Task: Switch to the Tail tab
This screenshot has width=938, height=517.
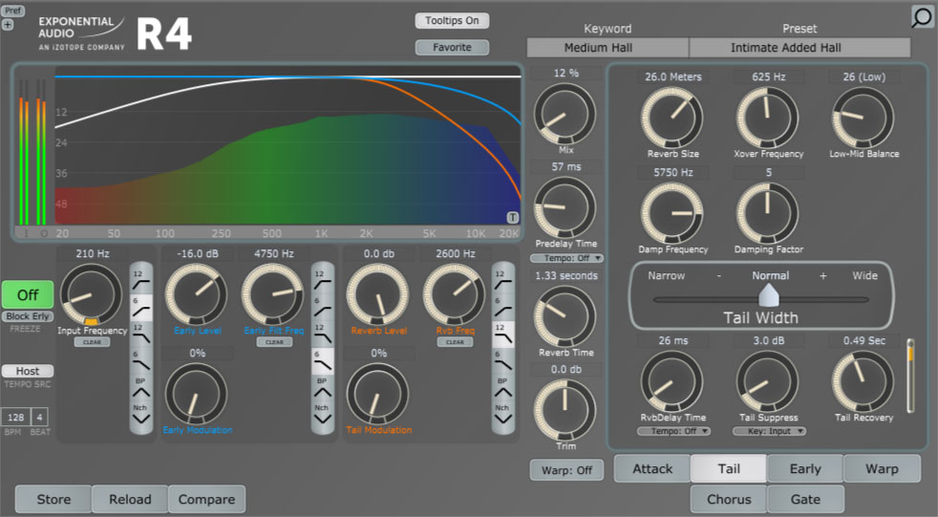Action: (x=729, y=468)
